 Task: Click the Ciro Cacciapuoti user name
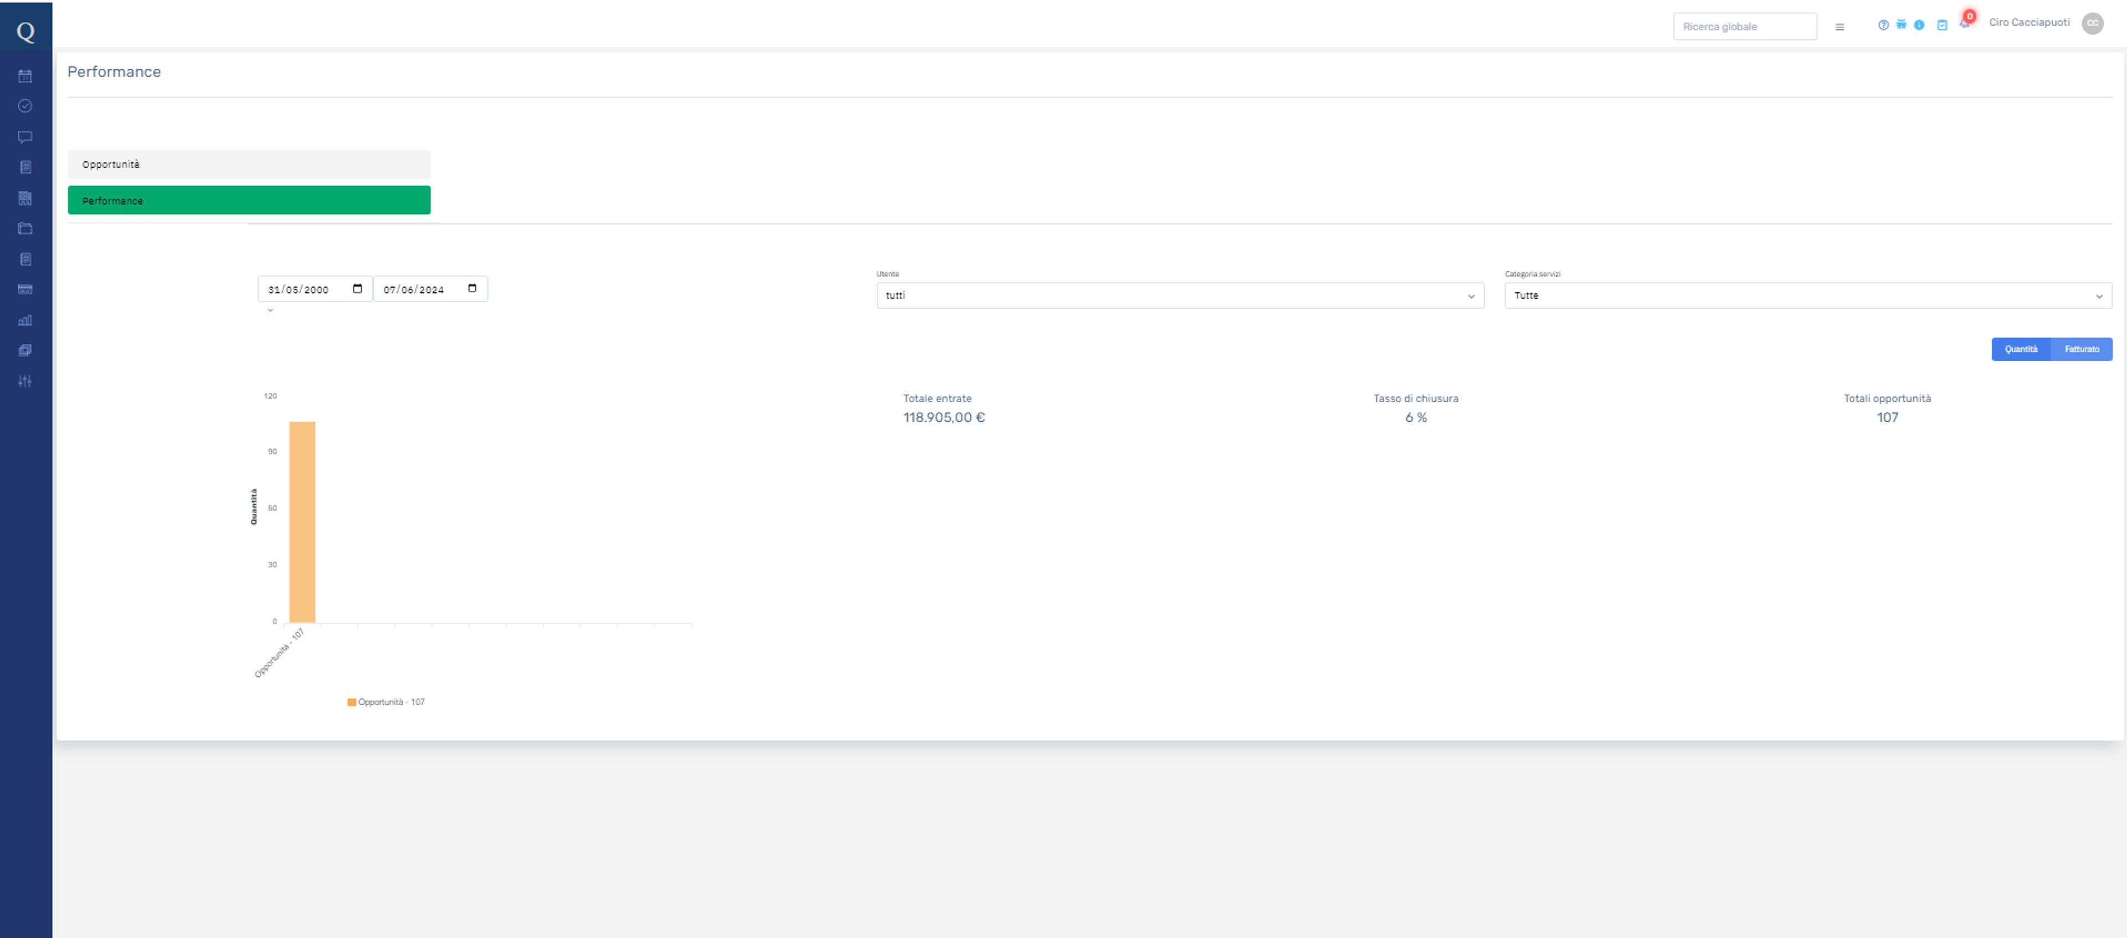pyautogui.click(x=2029, y=22)
